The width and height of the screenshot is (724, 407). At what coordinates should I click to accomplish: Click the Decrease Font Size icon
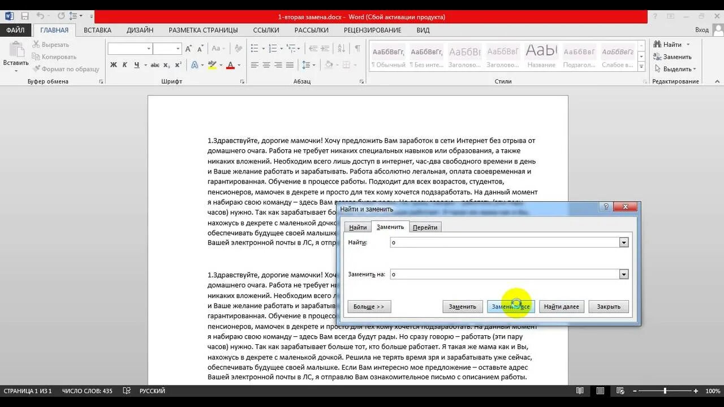tap(200, 49)
